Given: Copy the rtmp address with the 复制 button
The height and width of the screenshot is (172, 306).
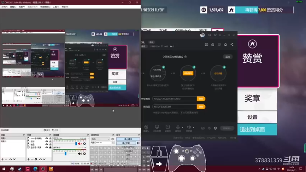Looking at the screenshot, I should 201,99.
